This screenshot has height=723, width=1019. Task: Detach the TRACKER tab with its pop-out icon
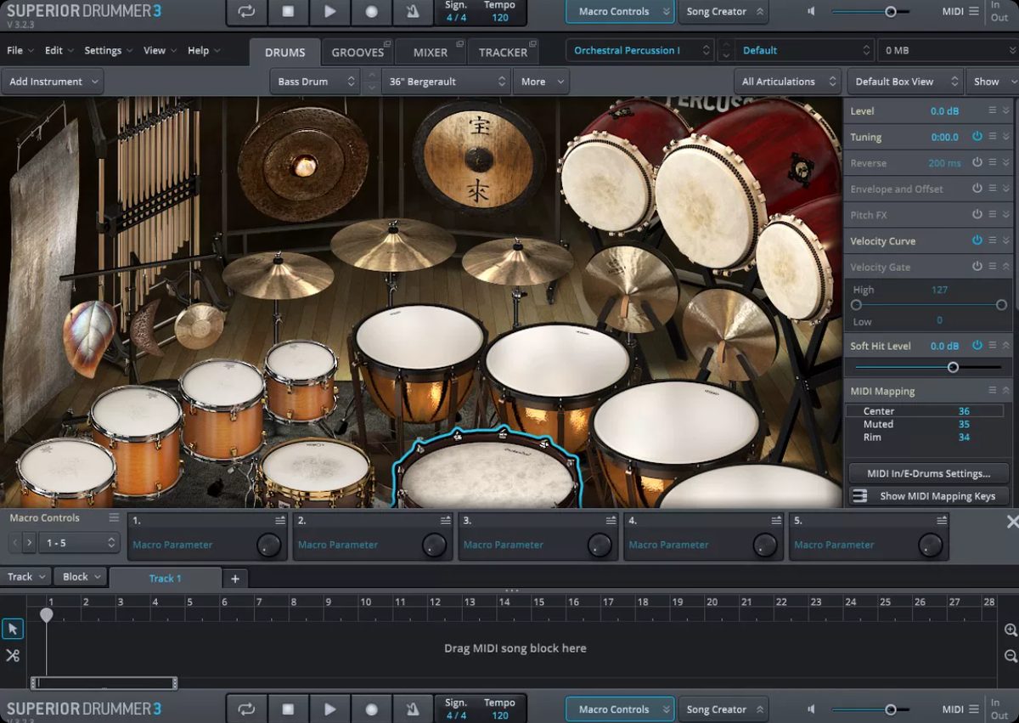click(532, 43)
